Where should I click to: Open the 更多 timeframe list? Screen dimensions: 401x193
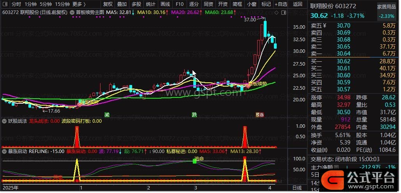pos(79,4)
